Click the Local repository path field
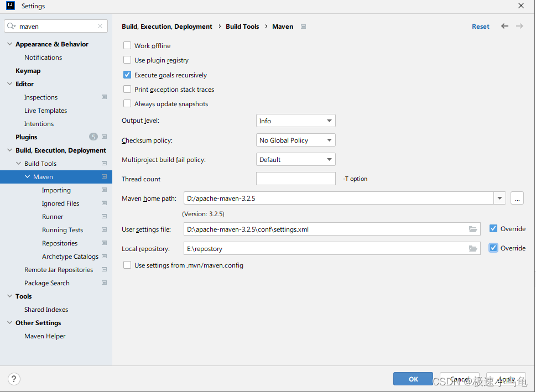This screenshot has height=392, width=536. tap(332, 248)
